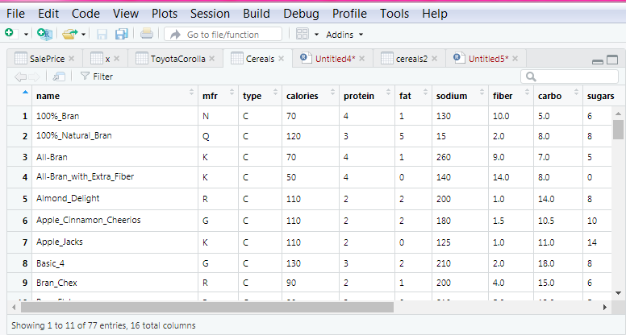Viewport: 626px width, 335px height.
Task: Click the maximize pane icon
Action: pos(612,60)
